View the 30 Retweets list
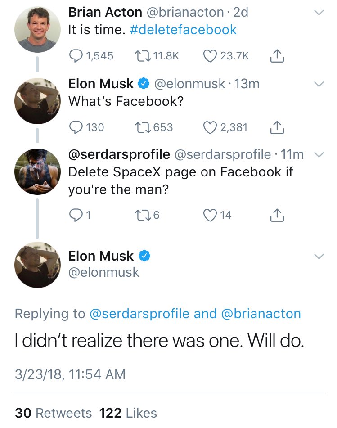337x428 pixels. click(x=53, y=413)
